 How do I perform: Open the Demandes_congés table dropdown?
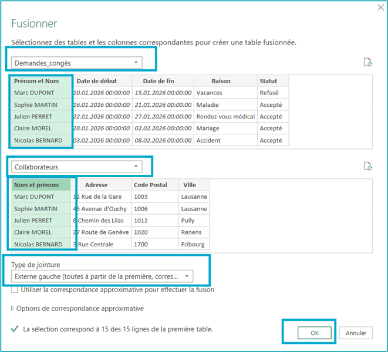77,63
